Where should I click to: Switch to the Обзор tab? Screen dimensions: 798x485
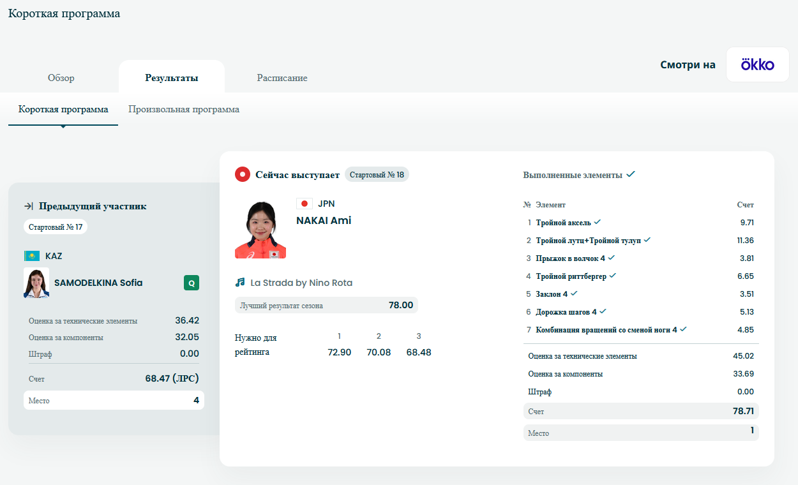click(x=61, y=78)
